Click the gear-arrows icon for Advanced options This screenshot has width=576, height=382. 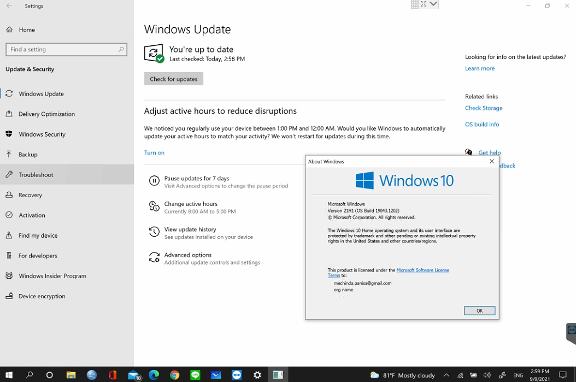(154, 257)
